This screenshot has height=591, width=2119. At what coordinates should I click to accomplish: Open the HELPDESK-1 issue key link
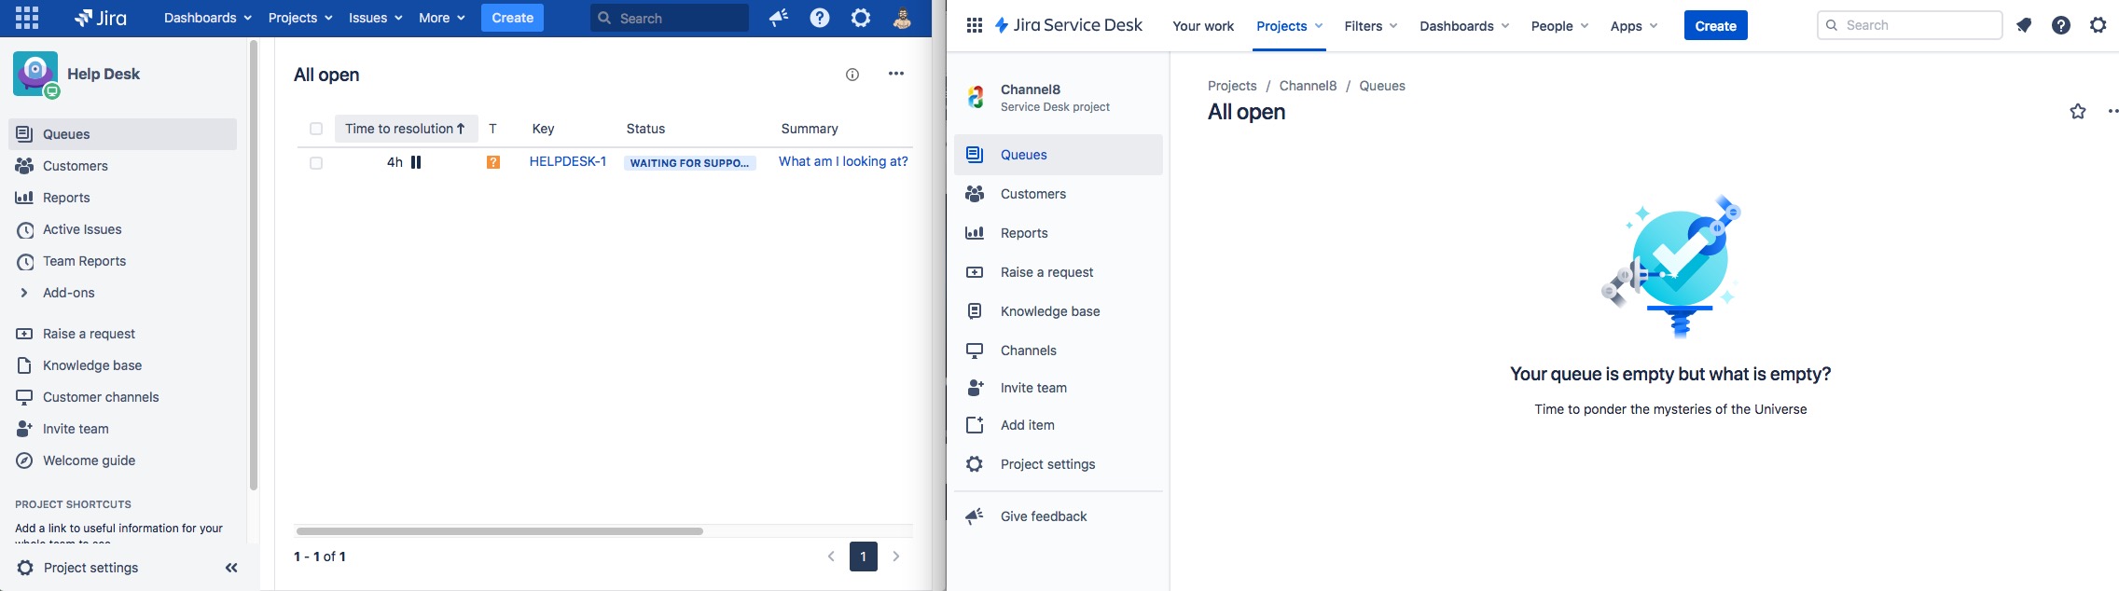point(568,161)
